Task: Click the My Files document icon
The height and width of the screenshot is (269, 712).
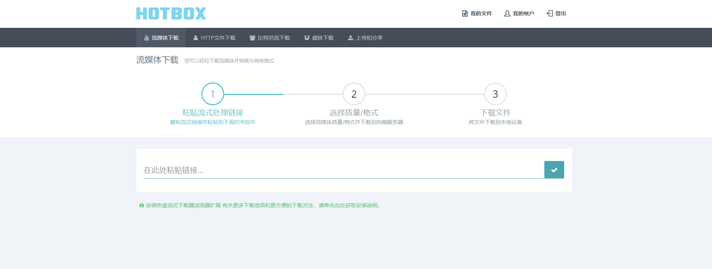Action: (x=465, y=13)
